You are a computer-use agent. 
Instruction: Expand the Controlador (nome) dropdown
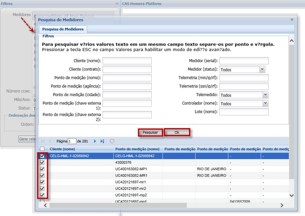click(x=265, y=103)
